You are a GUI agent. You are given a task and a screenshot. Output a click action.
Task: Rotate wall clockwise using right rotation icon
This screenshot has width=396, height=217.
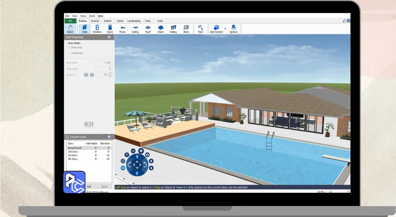pos(92,75)
